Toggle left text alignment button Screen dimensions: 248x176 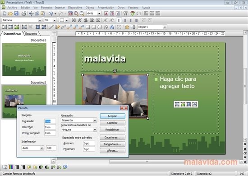pos(119,20)
